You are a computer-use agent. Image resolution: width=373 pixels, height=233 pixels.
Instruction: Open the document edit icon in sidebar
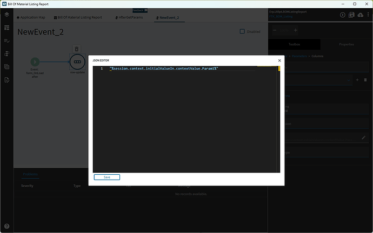[x=6, y=80]
